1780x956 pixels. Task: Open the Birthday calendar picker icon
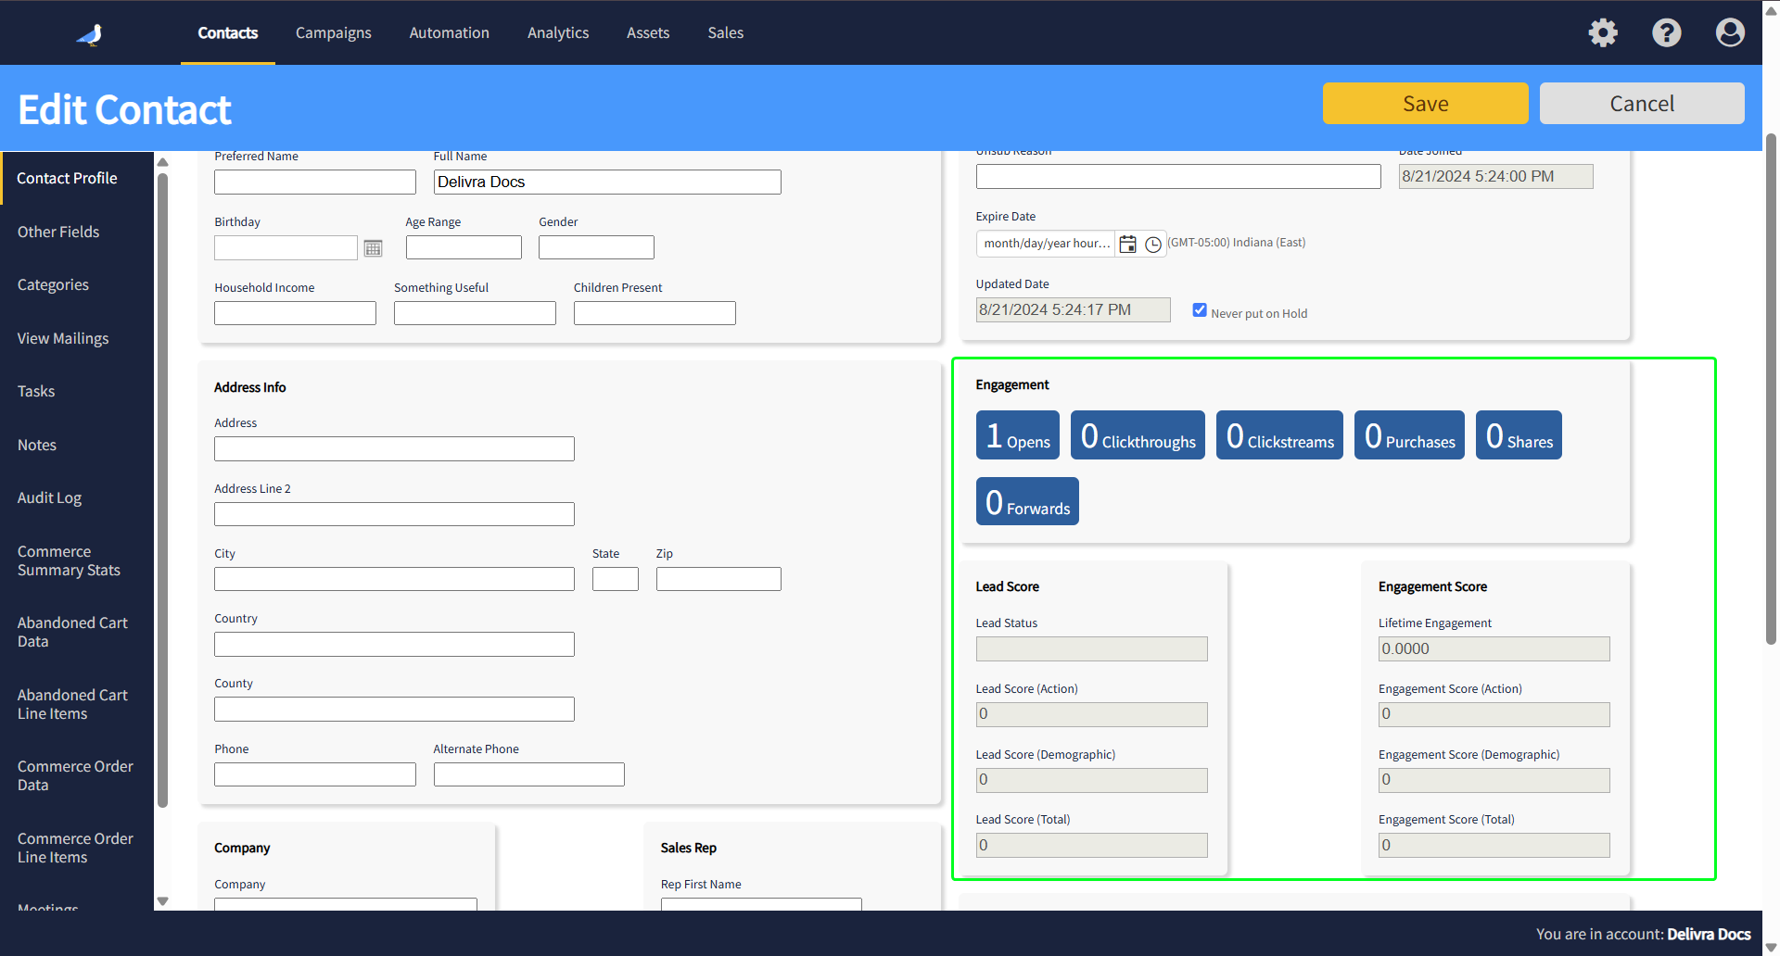373,248
